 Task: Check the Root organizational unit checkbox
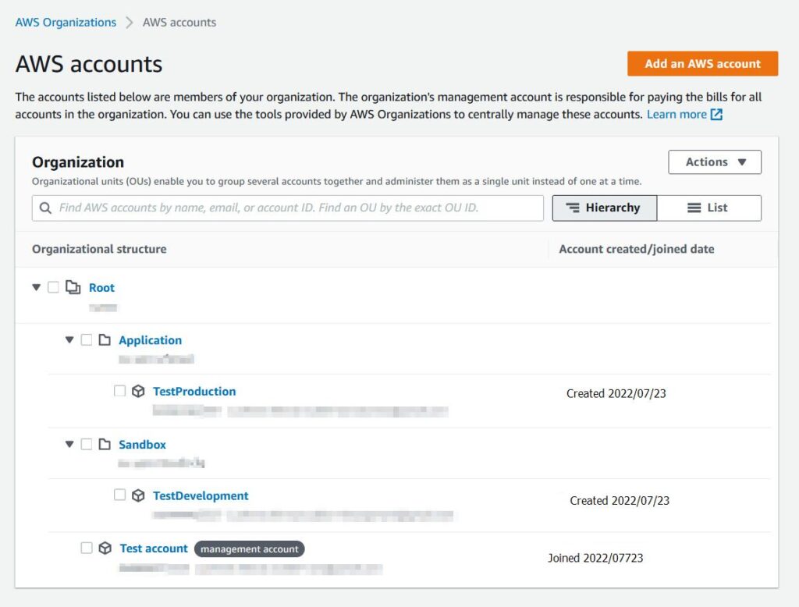pos(53,287)
